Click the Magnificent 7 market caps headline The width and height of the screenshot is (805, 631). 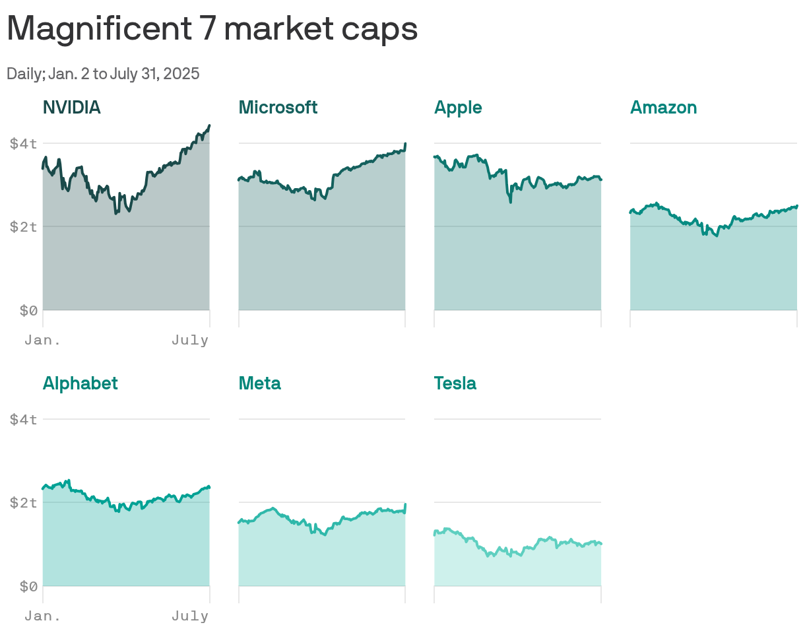click(212, 29)
